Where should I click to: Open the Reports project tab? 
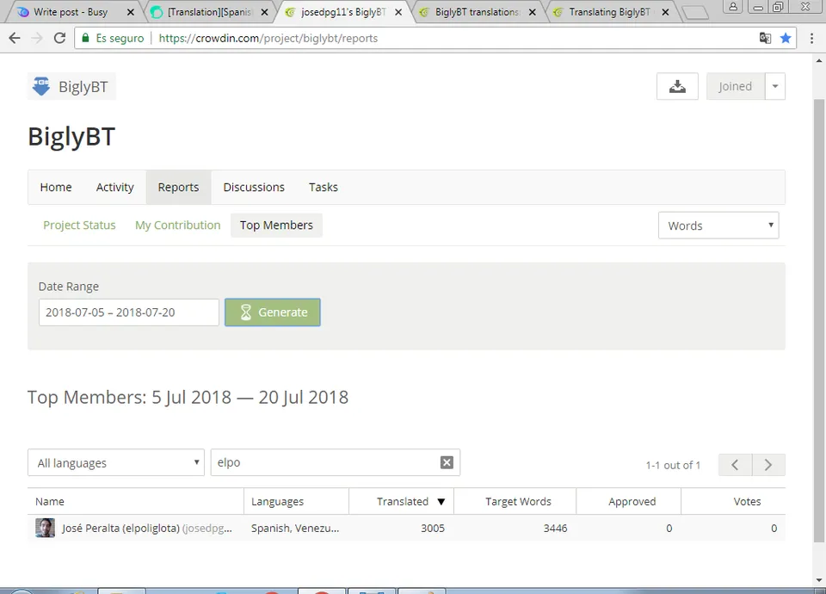(179, 187)
